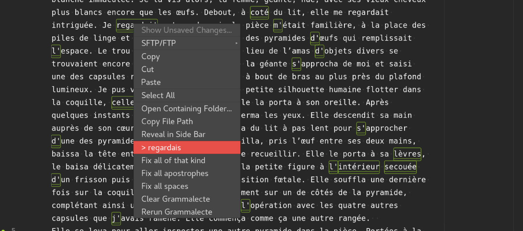Place cursor on the word 'complétant'
Screen dimensions: 523x231
tap(75, 206)
